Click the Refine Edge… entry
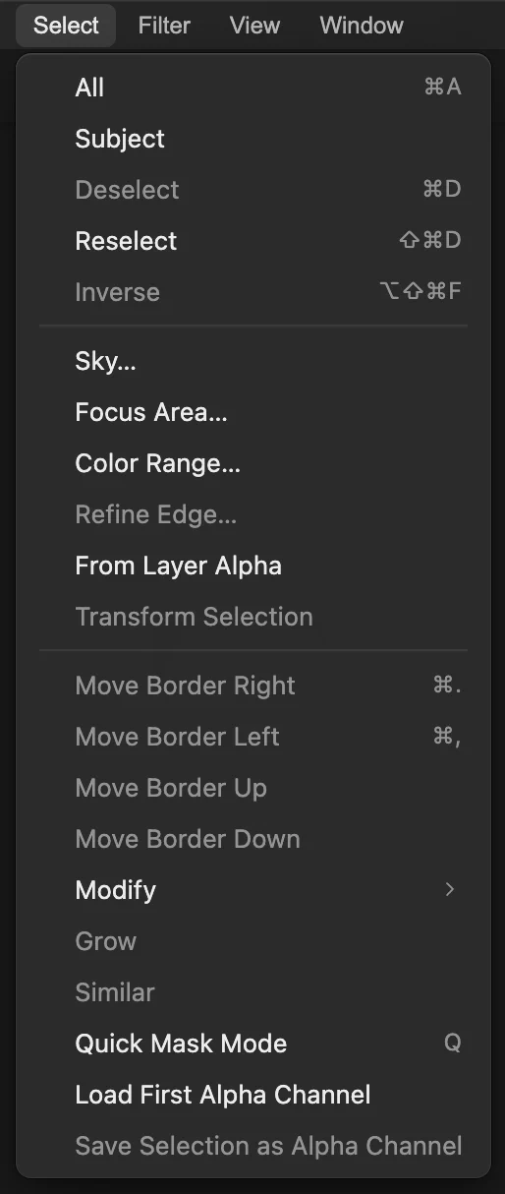Screen dimensions: 505x1194 tap(253, 514)
